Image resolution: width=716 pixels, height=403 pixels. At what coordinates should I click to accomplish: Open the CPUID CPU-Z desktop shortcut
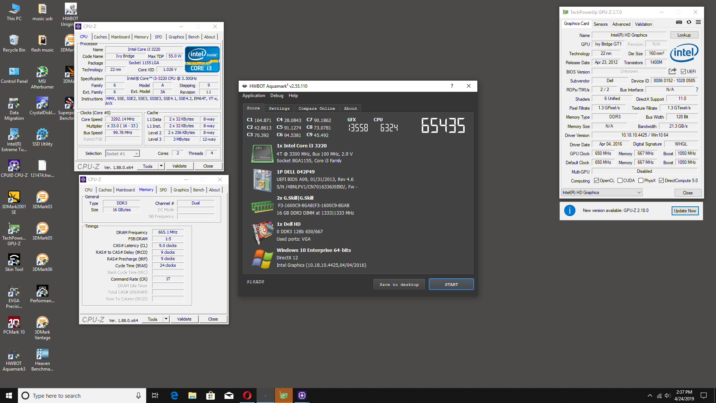click(x=14, y=168)
